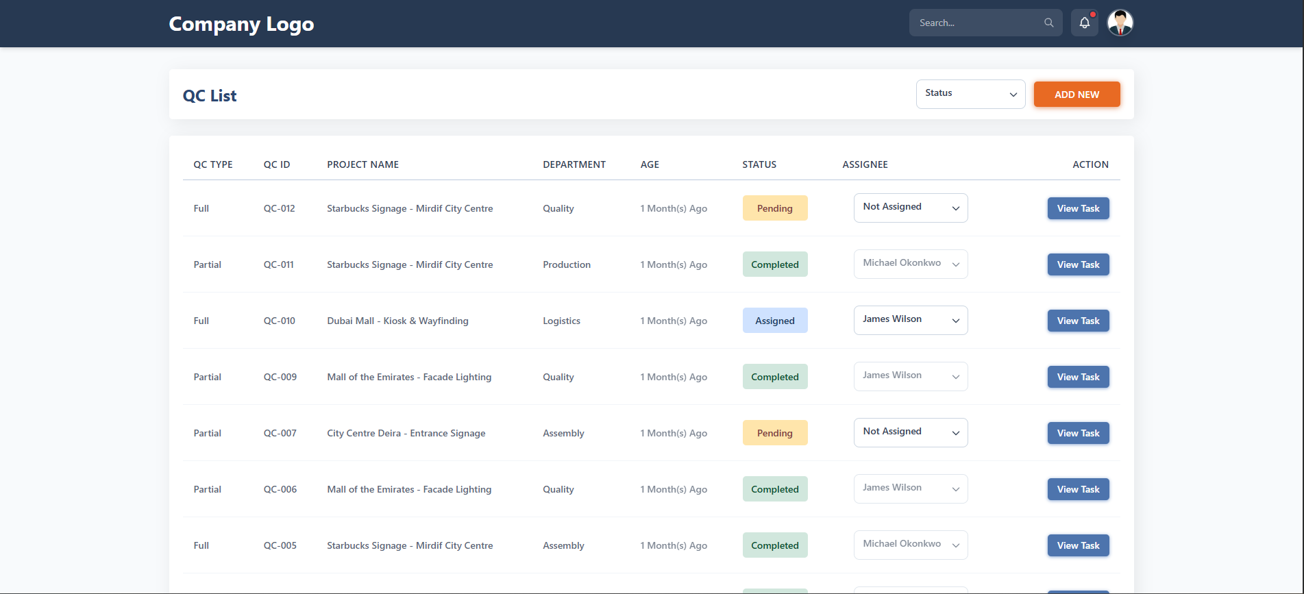The width and height of the screenshot is (1304, 594).
Task: Open assignee dropdown for QC-009
Action: coord(911,376)
